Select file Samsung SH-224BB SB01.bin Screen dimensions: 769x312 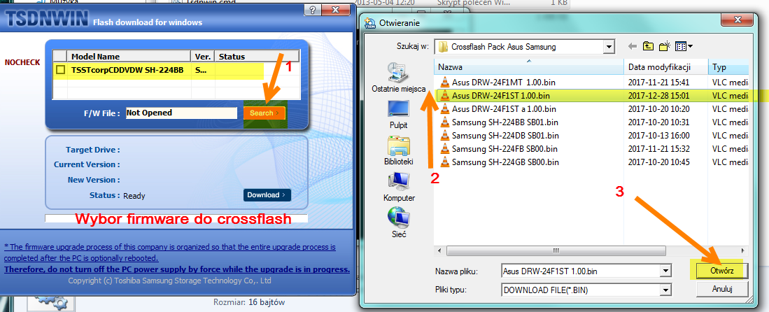coord(505,122)
